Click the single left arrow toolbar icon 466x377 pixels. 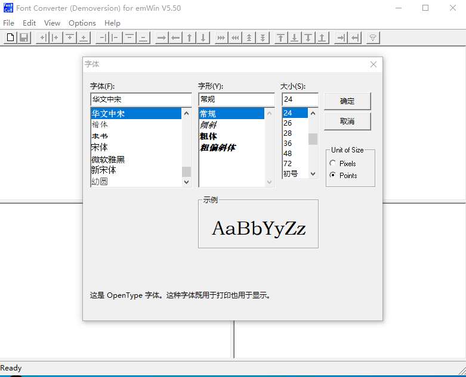click(x=175, y=38)
